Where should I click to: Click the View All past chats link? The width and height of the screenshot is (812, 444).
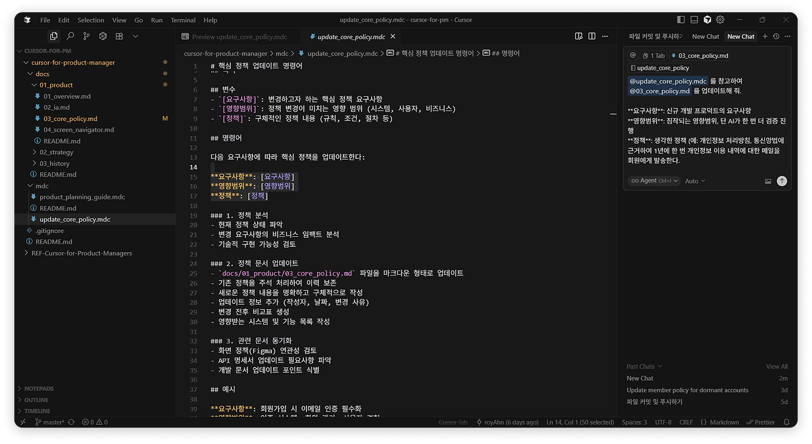tap(776, 366)
